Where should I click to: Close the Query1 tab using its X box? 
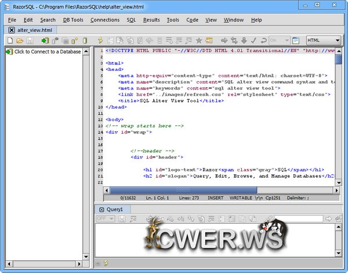pos(101,210)
